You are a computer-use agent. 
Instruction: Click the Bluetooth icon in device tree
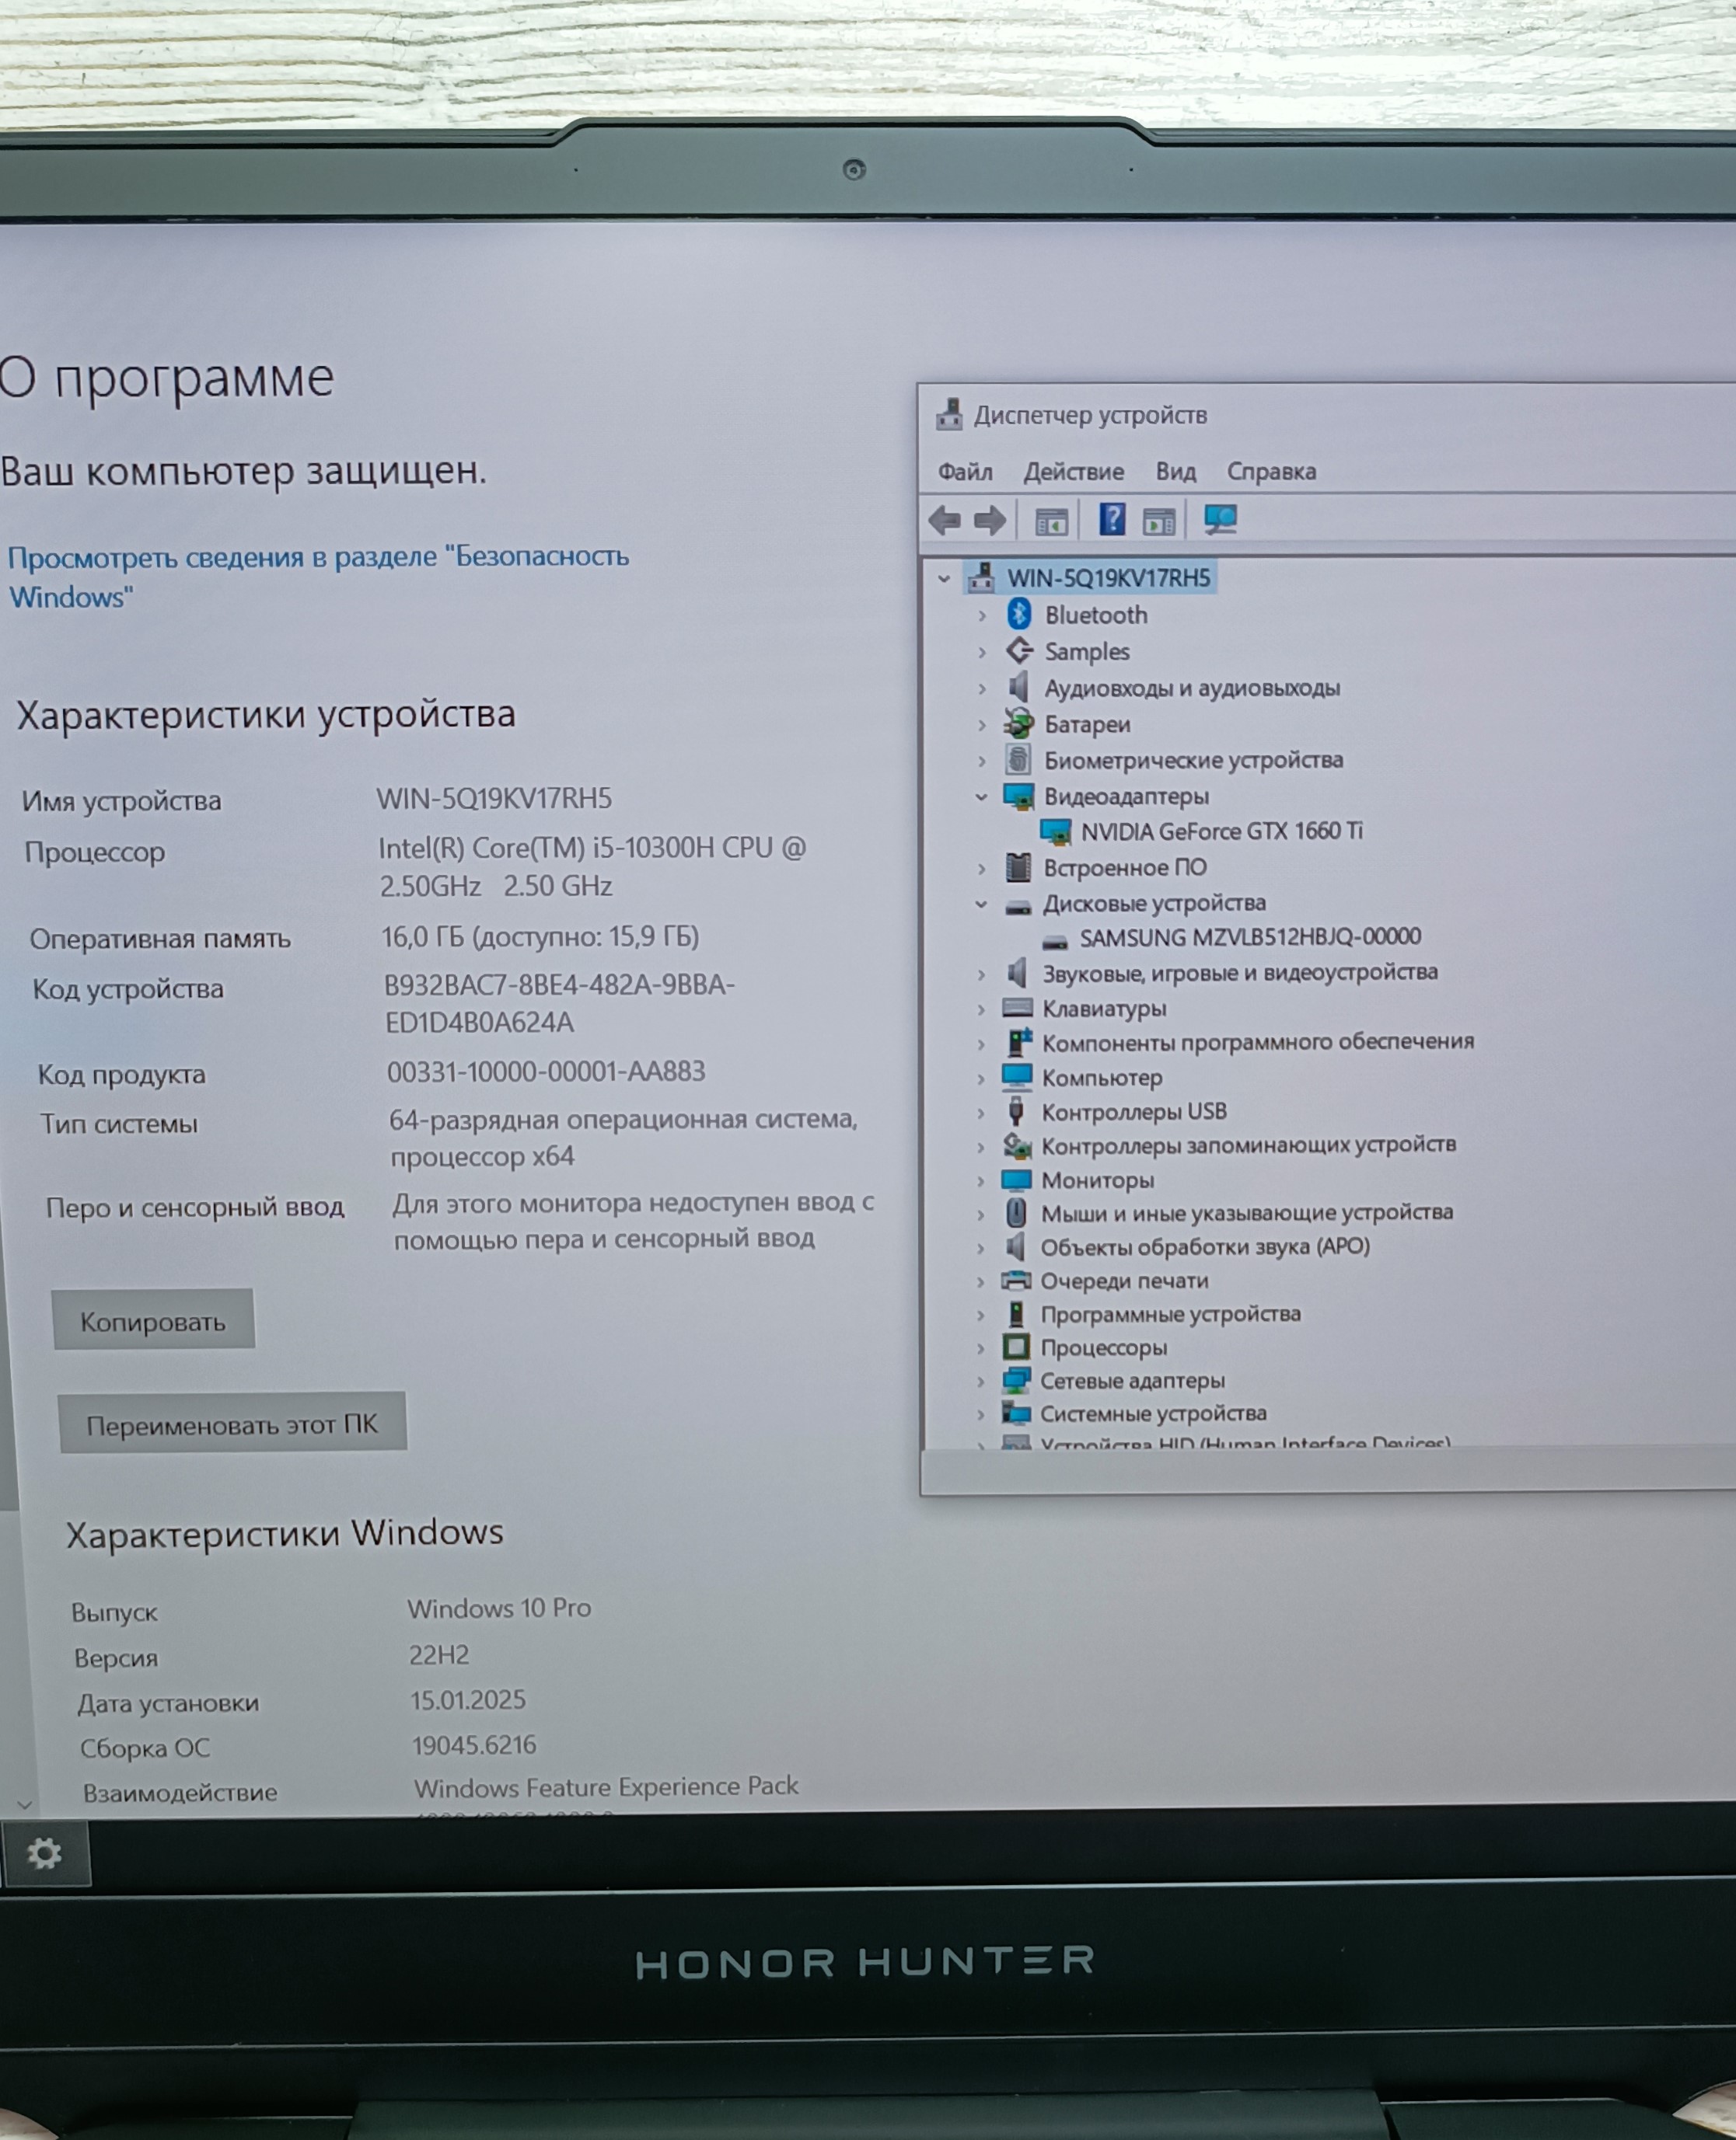1019,614
